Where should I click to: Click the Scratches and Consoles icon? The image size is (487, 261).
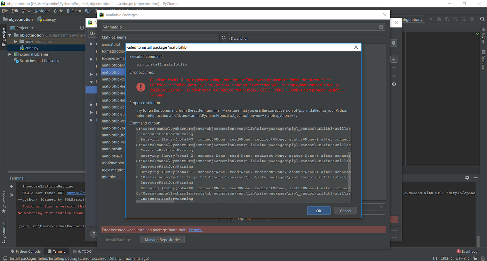point(16,61)
